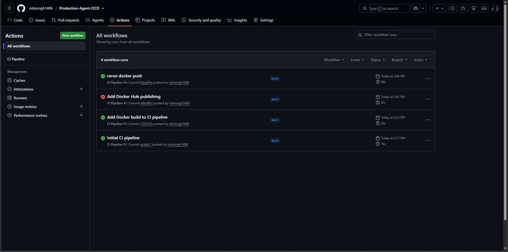Image resolution: width=508 pixels, height=252 pixels.
Task: Switch to the Pull requests tab
Action: (65, 20)
